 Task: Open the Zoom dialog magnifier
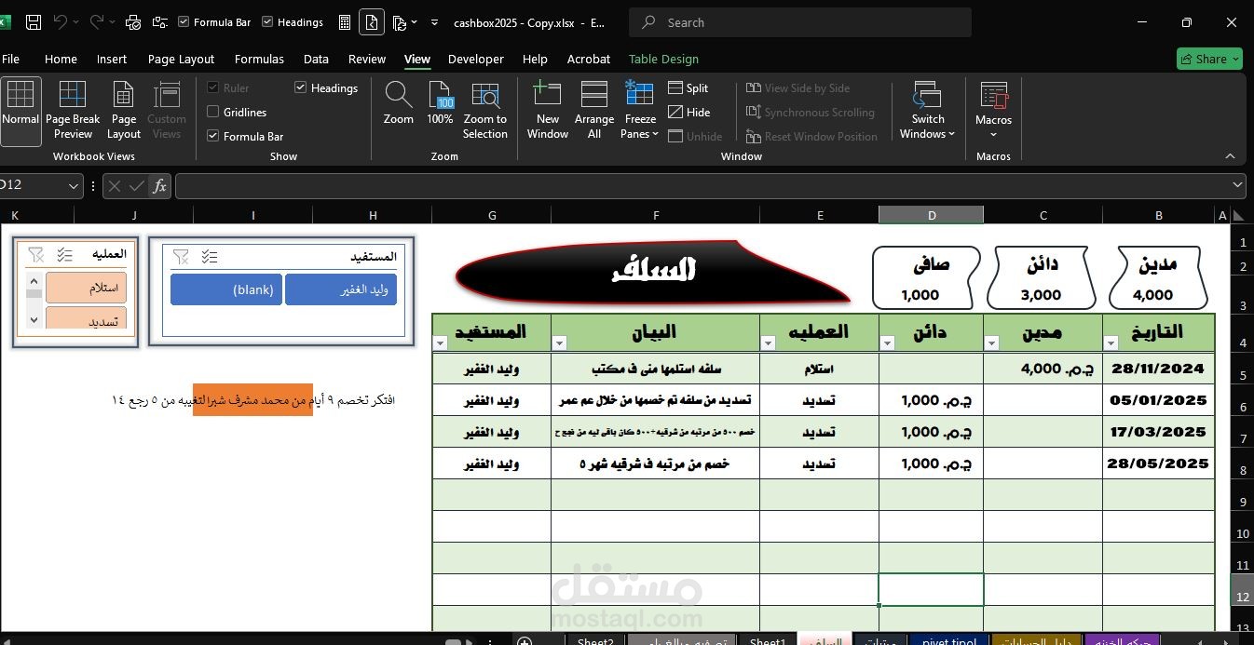399,103
